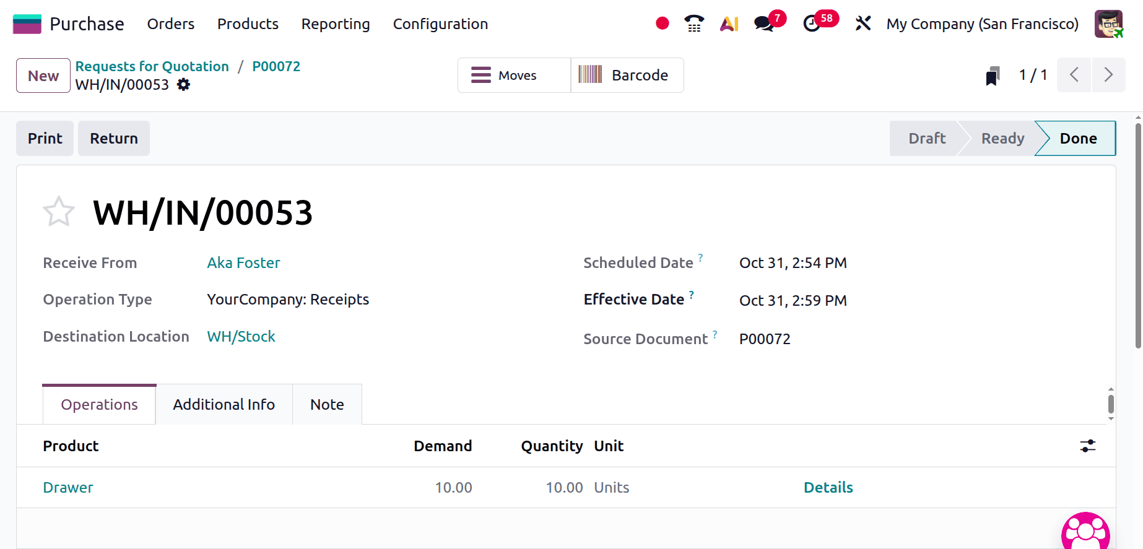Mark receipt as favorite with star

click(59, 212)
